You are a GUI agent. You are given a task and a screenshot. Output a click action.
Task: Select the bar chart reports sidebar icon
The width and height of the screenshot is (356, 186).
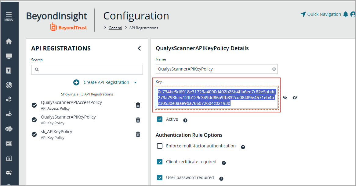pos(9,158)
